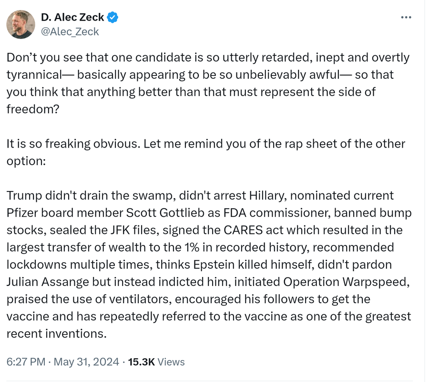Click 'Epstein killed himself' phrase
The image size is (439, 382).
(253, 265)
